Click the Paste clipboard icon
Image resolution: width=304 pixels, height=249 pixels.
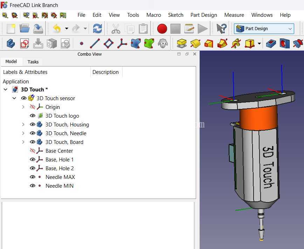coord(143,29)
